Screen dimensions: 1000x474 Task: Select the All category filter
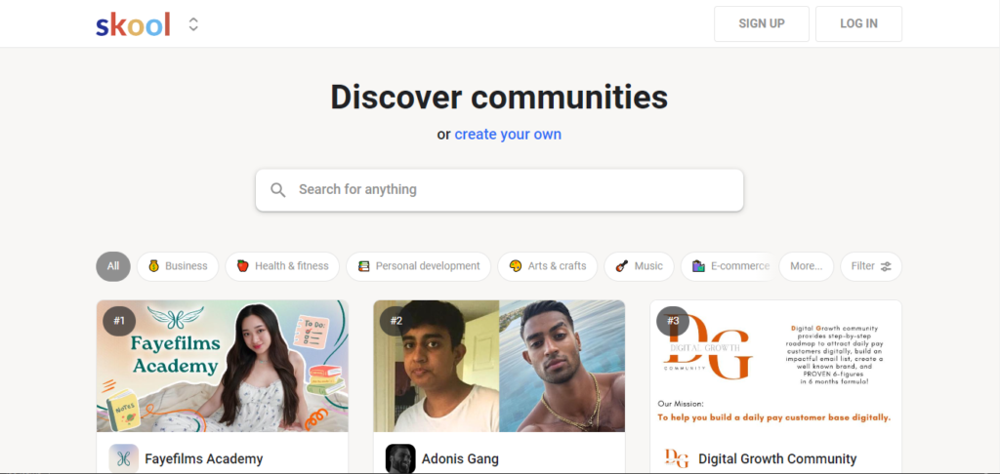[113, 266]
